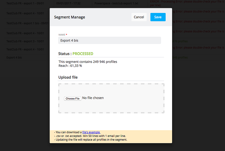Click the Segment Manage dialog title
Image resolution: width=225 pixels, height=151 pixels.
point(69,17)
